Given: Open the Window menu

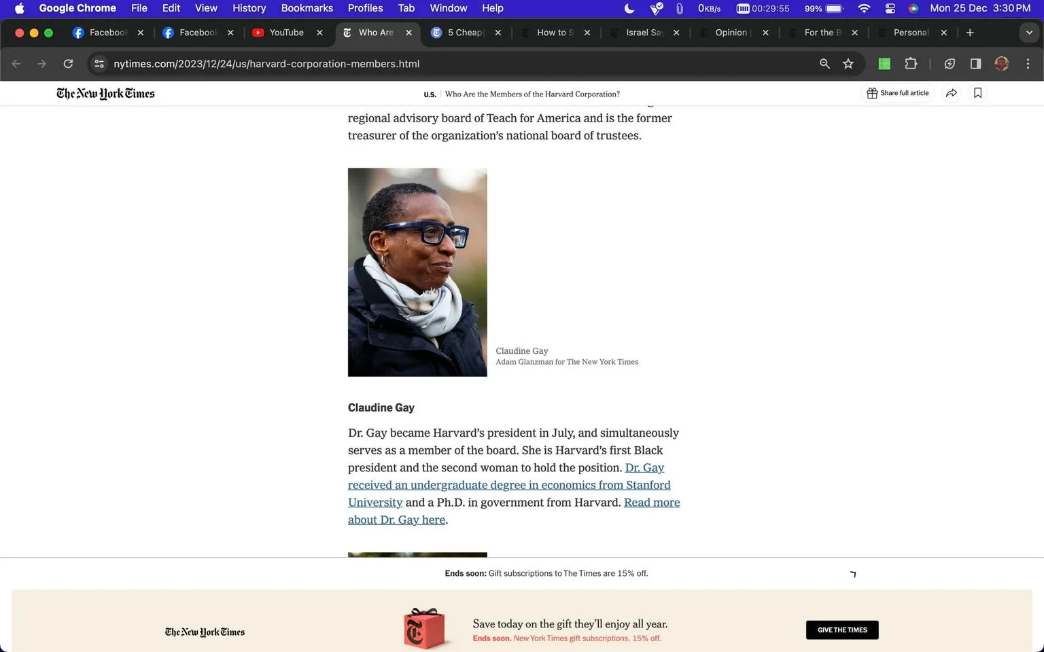Looking at the screenshot, I should [449, 8].
